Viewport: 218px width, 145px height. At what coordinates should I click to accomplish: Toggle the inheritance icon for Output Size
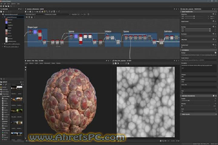(213, 14)
